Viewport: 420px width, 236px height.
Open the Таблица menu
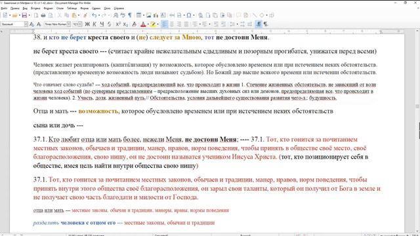pyautogui.click(x=72, y=9)
